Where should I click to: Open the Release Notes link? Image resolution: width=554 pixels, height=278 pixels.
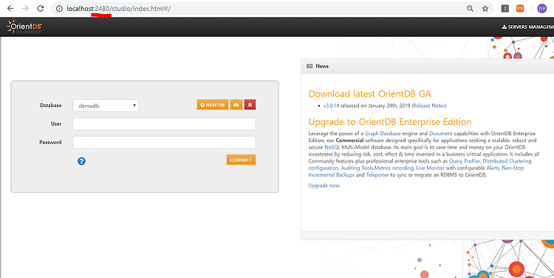click(429, 106)
